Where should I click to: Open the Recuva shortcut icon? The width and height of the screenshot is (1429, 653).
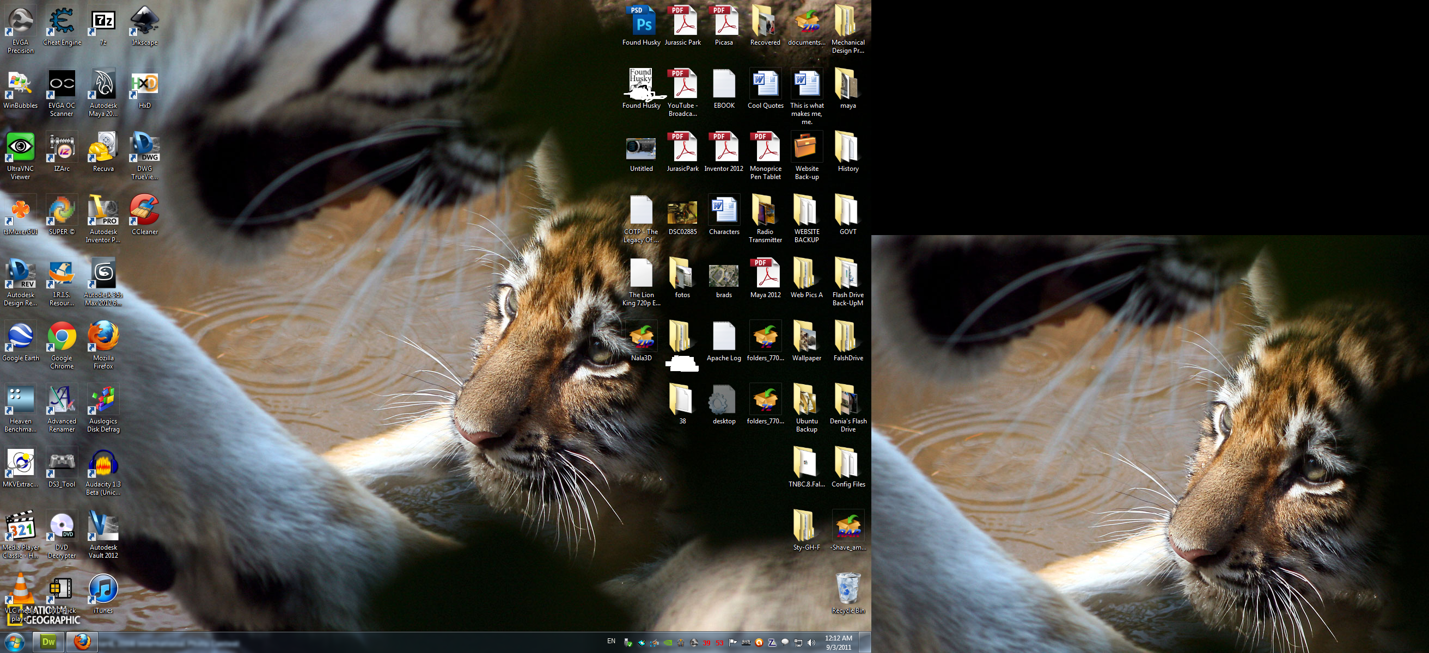pyautogui.click(x=103, y=149)
